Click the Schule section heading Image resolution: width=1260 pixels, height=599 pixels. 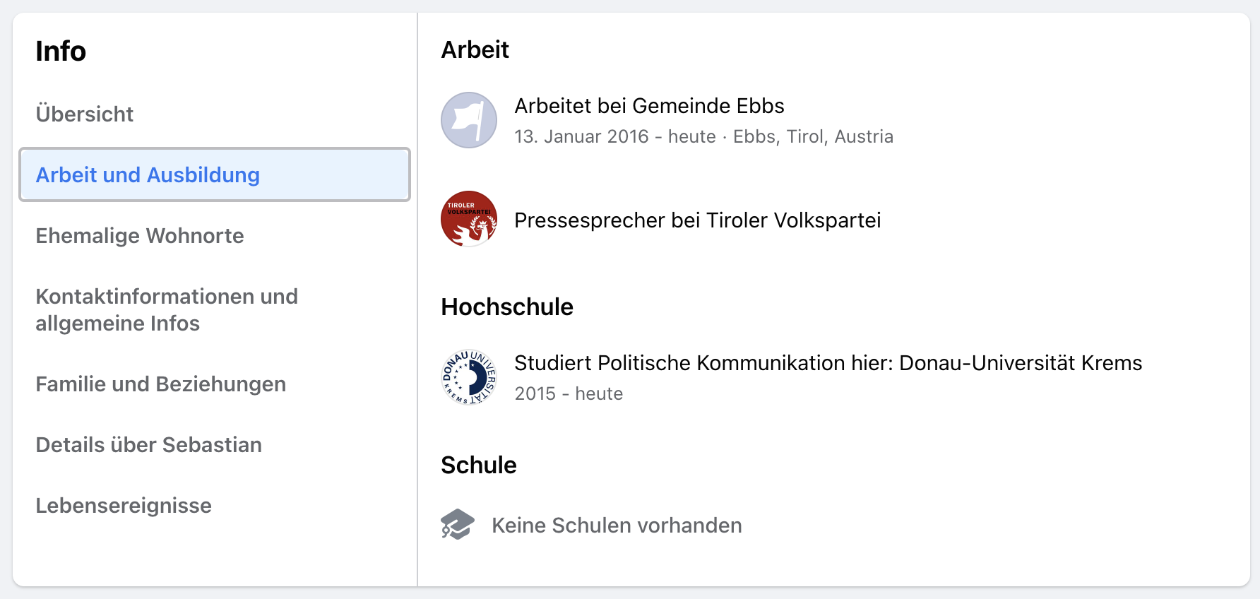point(479,465)
